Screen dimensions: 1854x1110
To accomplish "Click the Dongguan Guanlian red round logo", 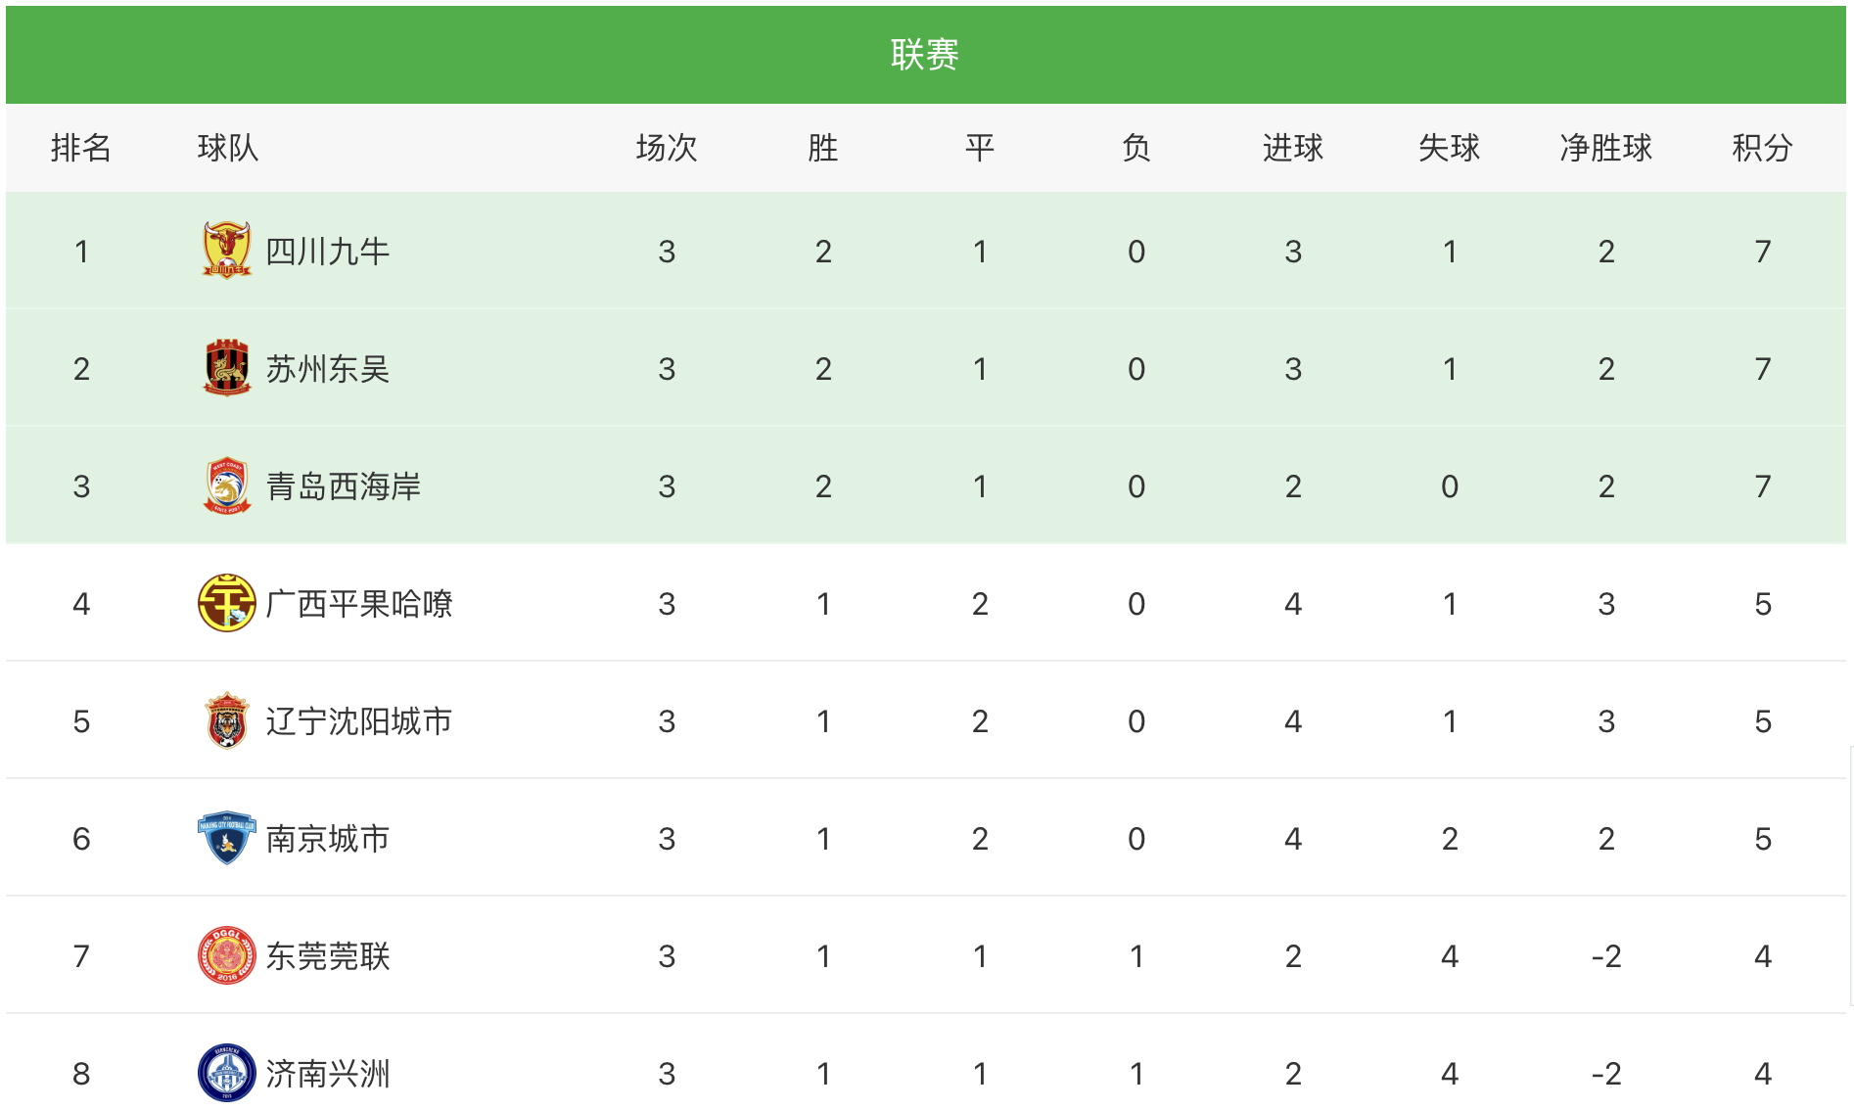I will click(x=227, y=955).
